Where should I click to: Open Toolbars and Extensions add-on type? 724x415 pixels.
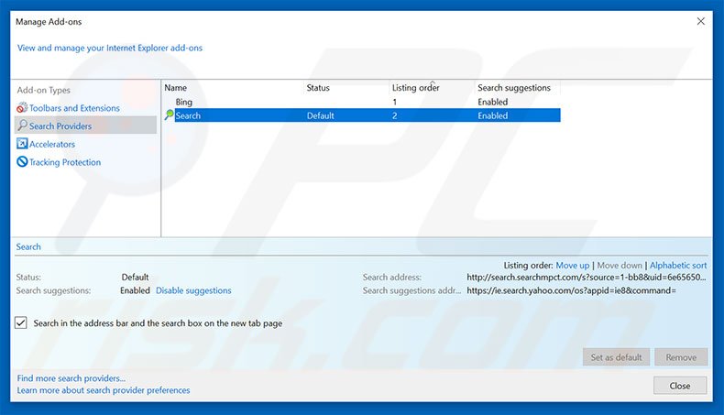[74, 108]
